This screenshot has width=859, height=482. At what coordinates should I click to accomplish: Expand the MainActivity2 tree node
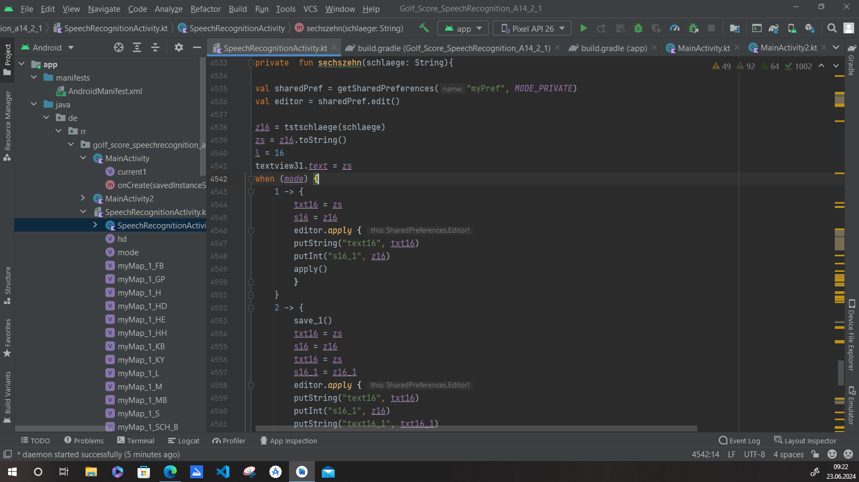pos(83,199)
